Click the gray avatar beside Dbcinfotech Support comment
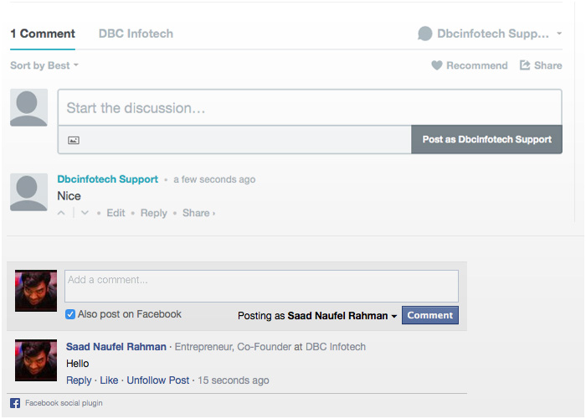Screen dimensions: 586x419 28,192
